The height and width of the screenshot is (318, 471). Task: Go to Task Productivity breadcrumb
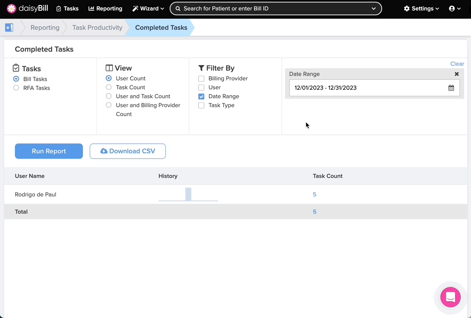97,28
